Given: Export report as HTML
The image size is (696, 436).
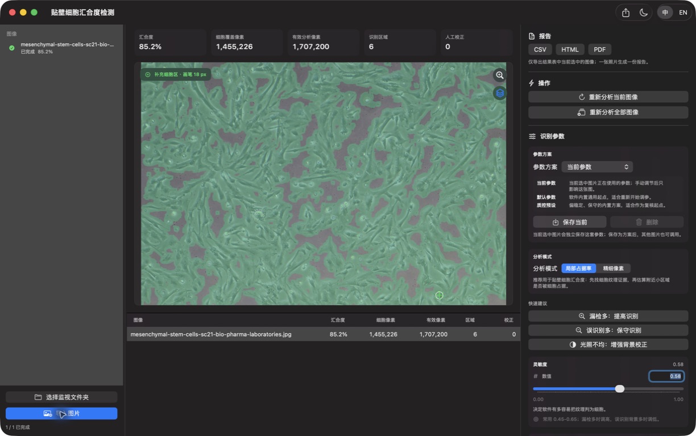Looking at the screenshot, I should (570, 50).
